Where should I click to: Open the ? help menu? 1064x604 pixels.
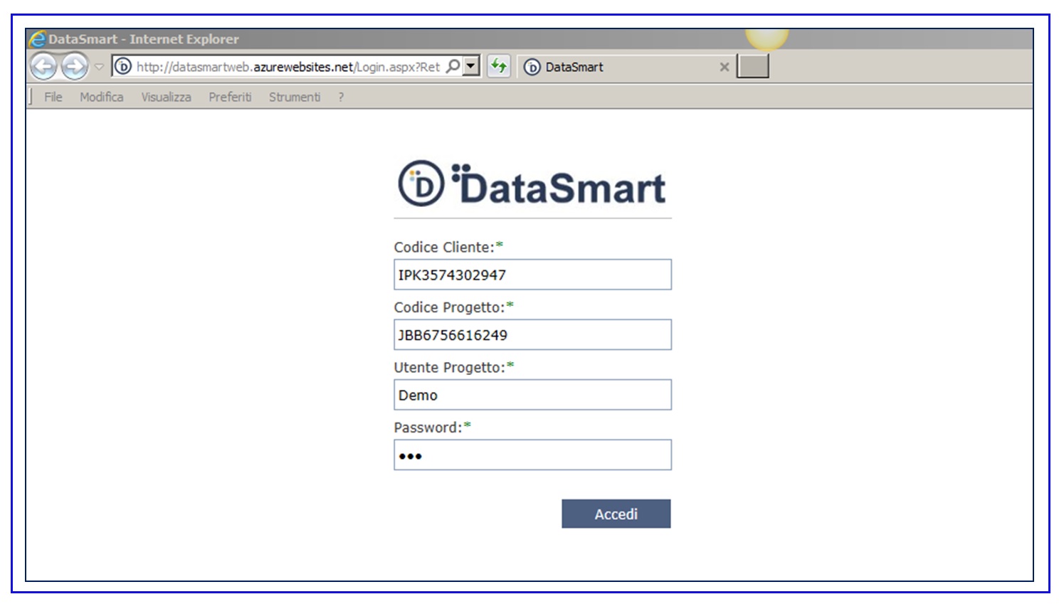point(341,97)
